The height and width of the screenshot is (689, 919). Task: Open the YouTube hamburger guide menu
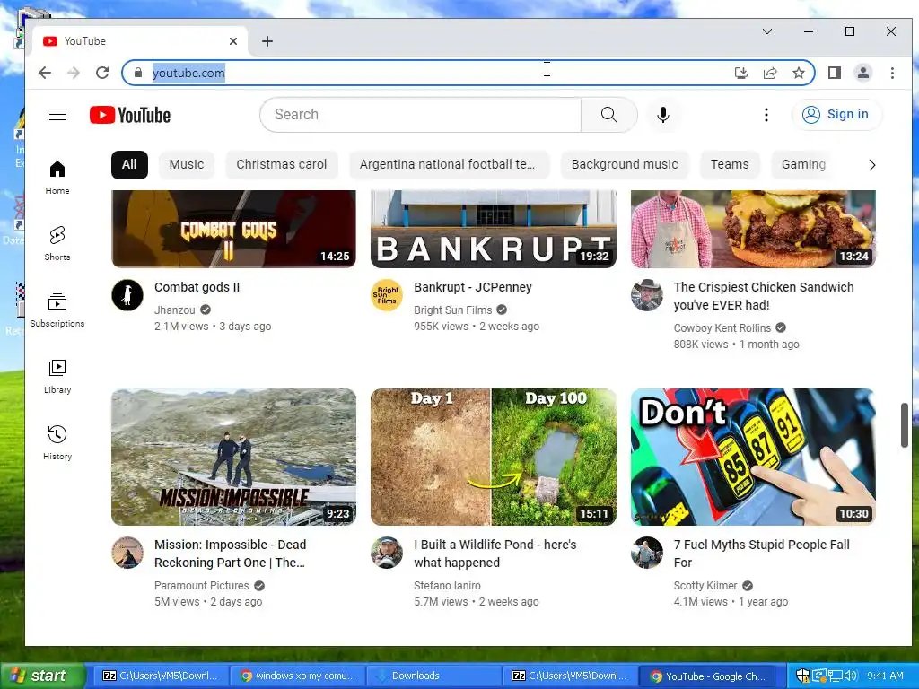57,114
